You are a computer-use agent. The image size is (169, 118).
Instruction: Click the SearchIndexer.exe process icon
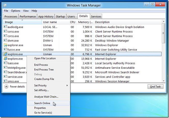5,72
